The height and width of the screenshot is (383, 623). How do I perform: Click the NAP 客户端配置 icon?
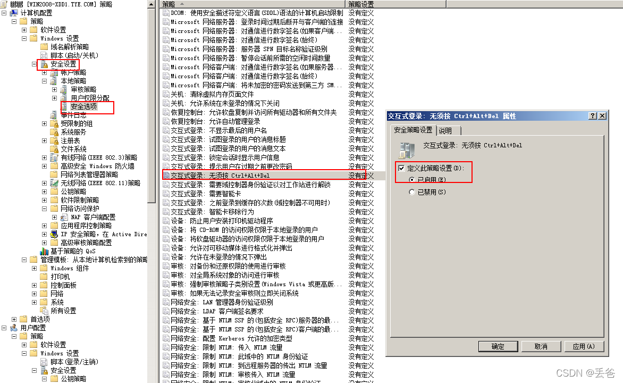tap(64, 217)
